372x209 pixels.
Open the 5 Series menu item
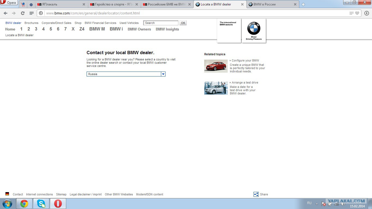[51, 29]
